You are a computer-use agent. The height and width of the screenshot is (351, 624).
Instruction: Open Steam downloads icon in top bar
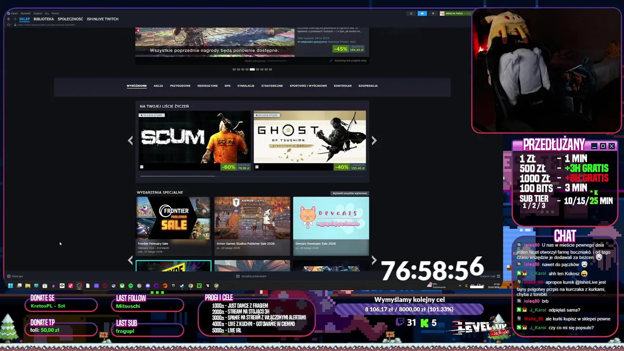[411, 13]
